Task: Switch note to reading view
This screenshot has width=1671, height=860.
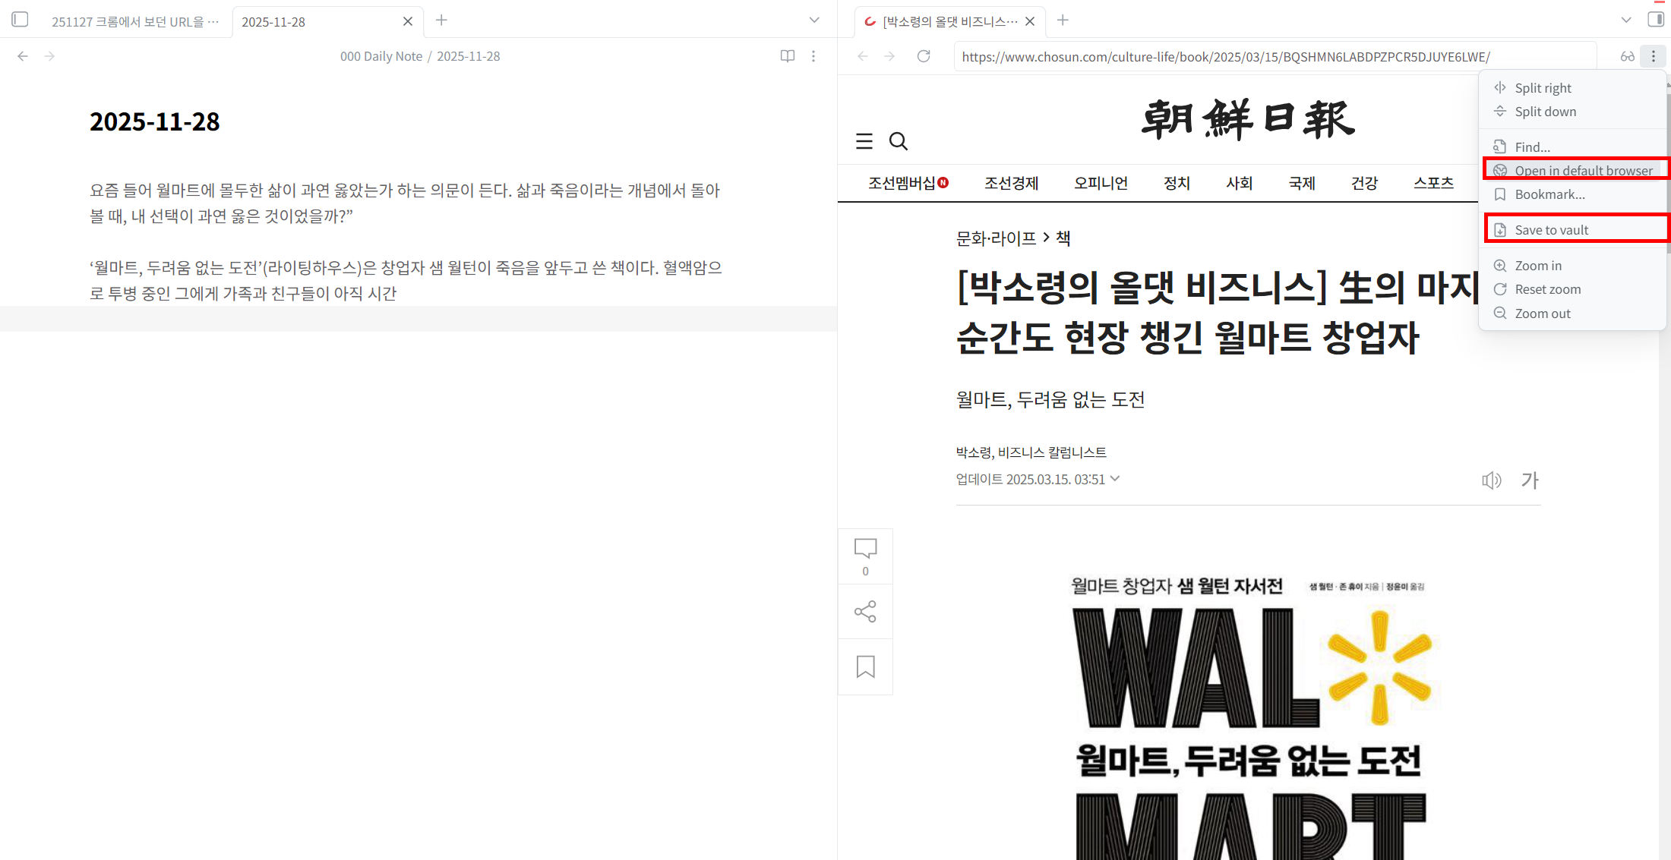Action: (788, 56)
